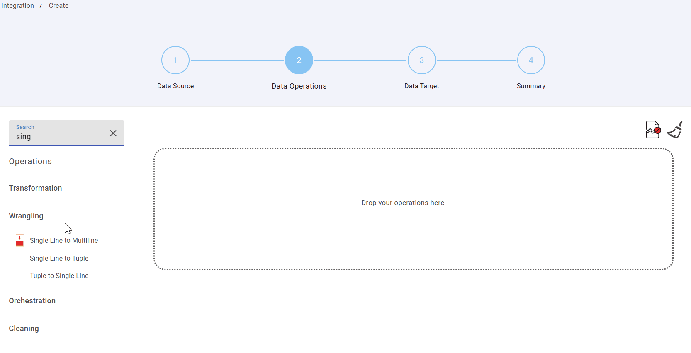Clear the search field with the X
Image resolution: width=691 pixels, height=353 pixels.
click(x=113, y=133)
